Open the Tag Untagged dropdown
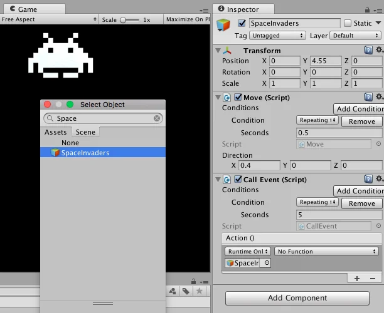This screenshot has width=384, height=313. click(x=278, y=36)
